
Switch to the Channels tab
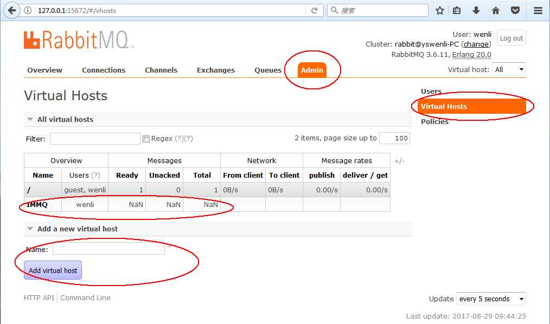point(161,70)
